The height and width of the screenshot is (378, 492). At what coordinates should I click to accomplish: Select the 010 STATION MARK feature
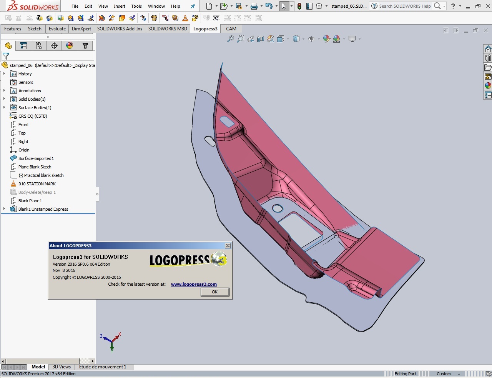click(x=37, y=184)
